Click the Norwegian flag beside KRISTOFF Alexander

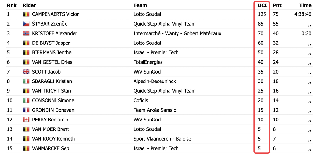[x=26, y=34]
